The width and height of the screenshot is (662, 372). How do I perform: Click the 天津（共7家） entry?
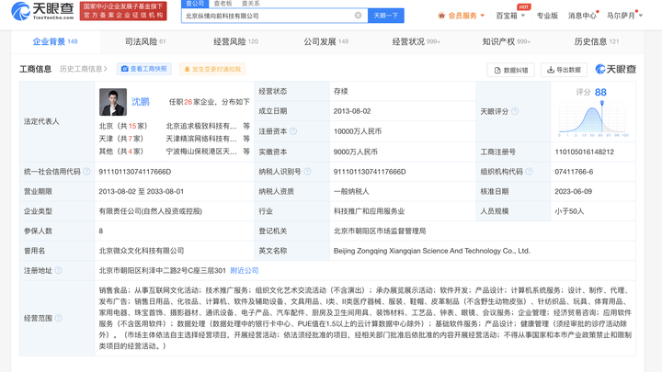121,139
